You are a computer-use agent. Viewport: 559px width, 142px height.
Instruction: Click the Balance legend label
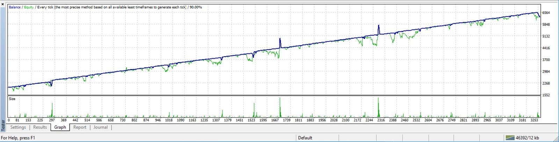[x=15, y=7]
